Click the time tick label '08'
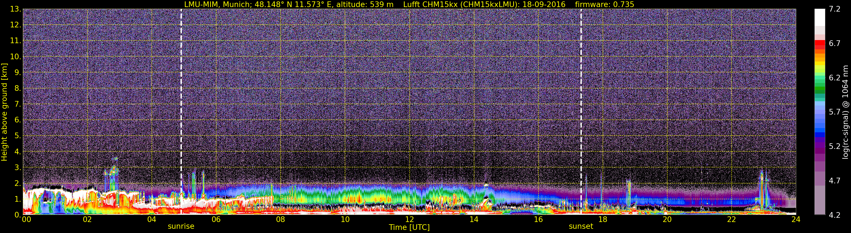Image resolution: width=851 pixels, height=233 pixels. click(x=280, y=219)
